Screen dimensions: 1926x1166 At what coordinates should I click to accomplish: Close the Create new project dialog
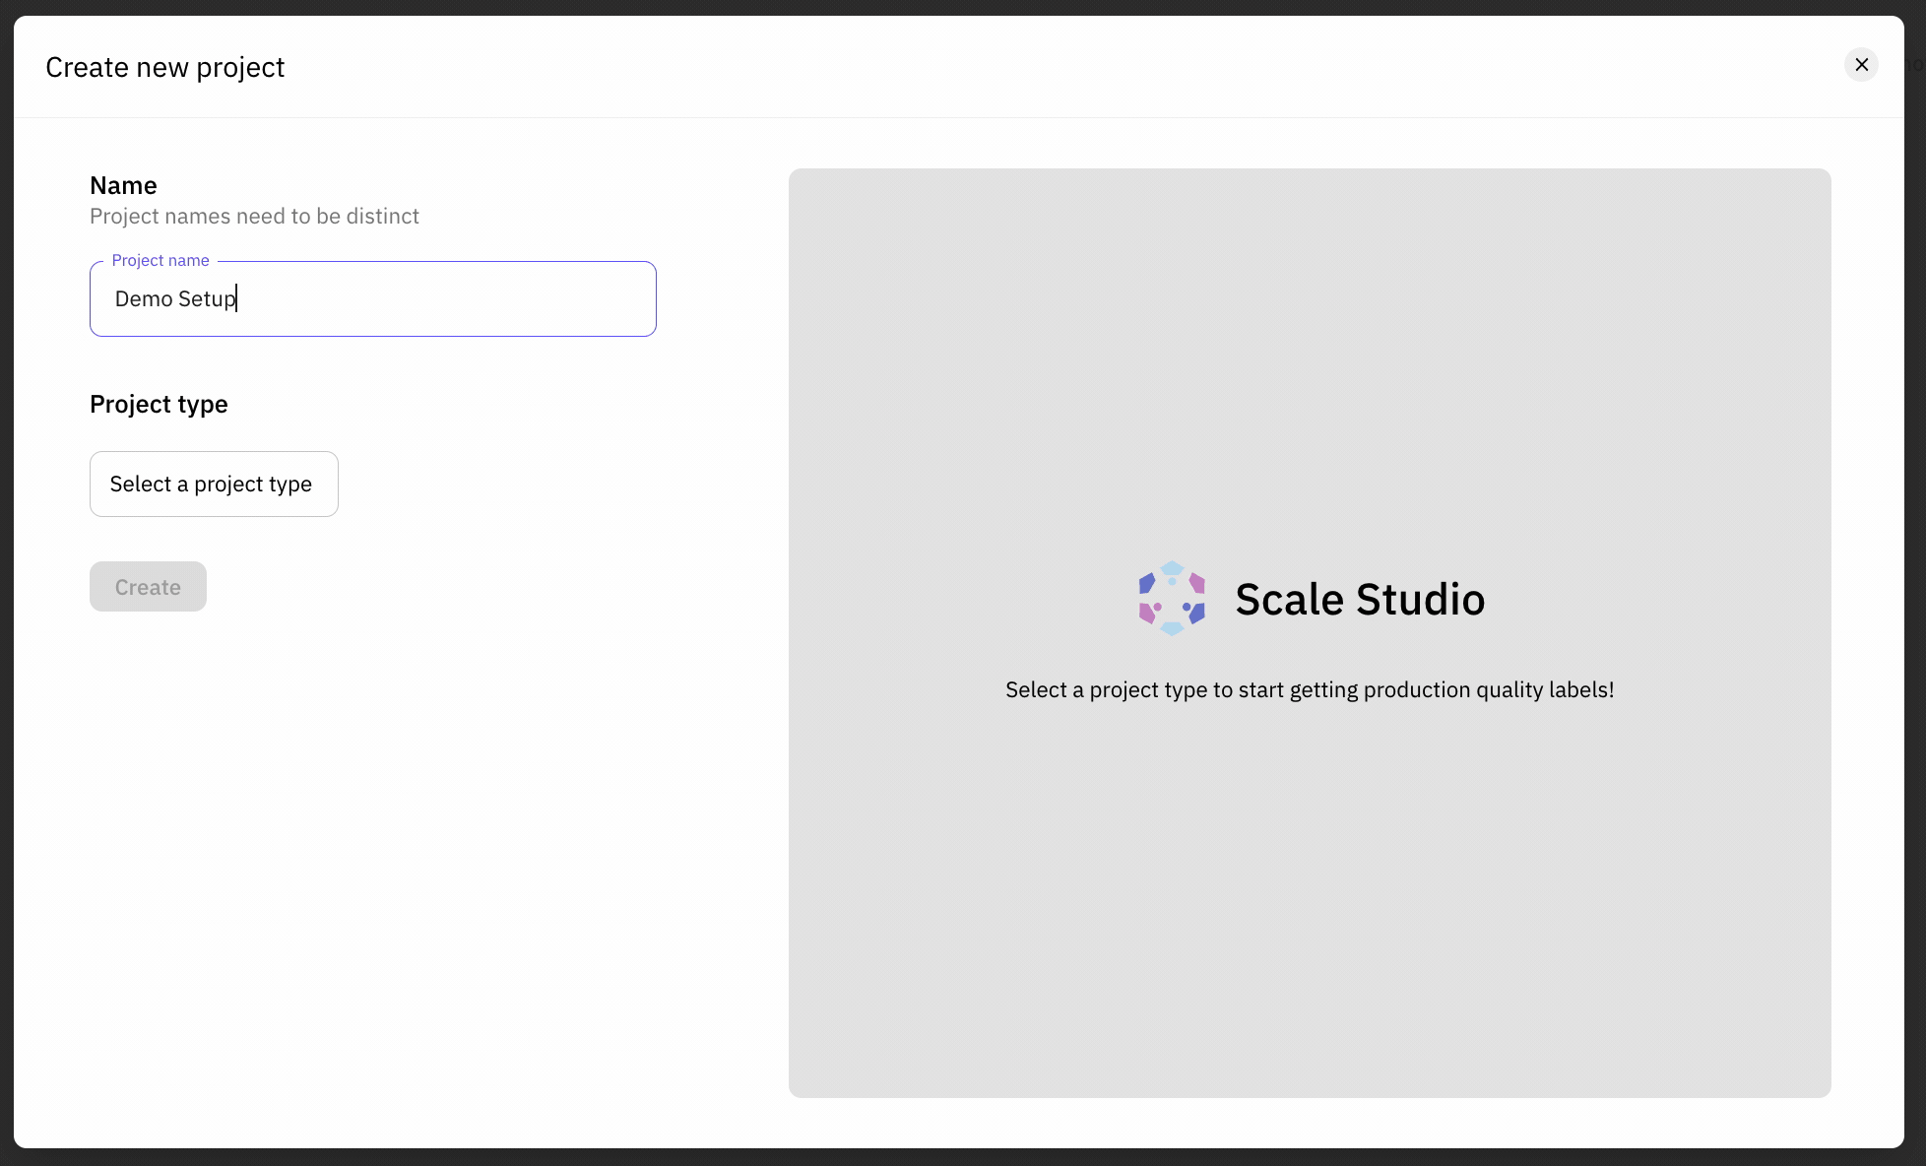[x=1861, y=65]
